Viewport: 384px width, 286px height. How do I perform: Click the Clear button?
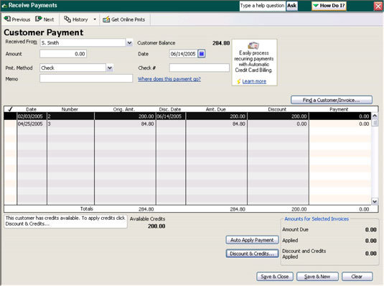pos(357,277)
